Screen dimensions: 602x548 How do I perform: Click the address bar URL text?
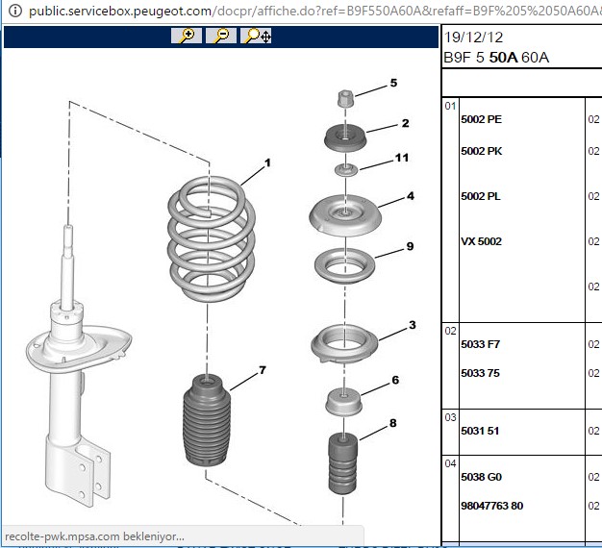[314, 11]
